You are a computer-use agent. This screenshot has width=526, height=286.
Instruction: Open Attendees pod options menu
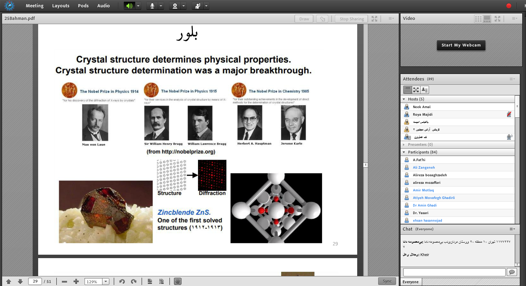point(512,79)
